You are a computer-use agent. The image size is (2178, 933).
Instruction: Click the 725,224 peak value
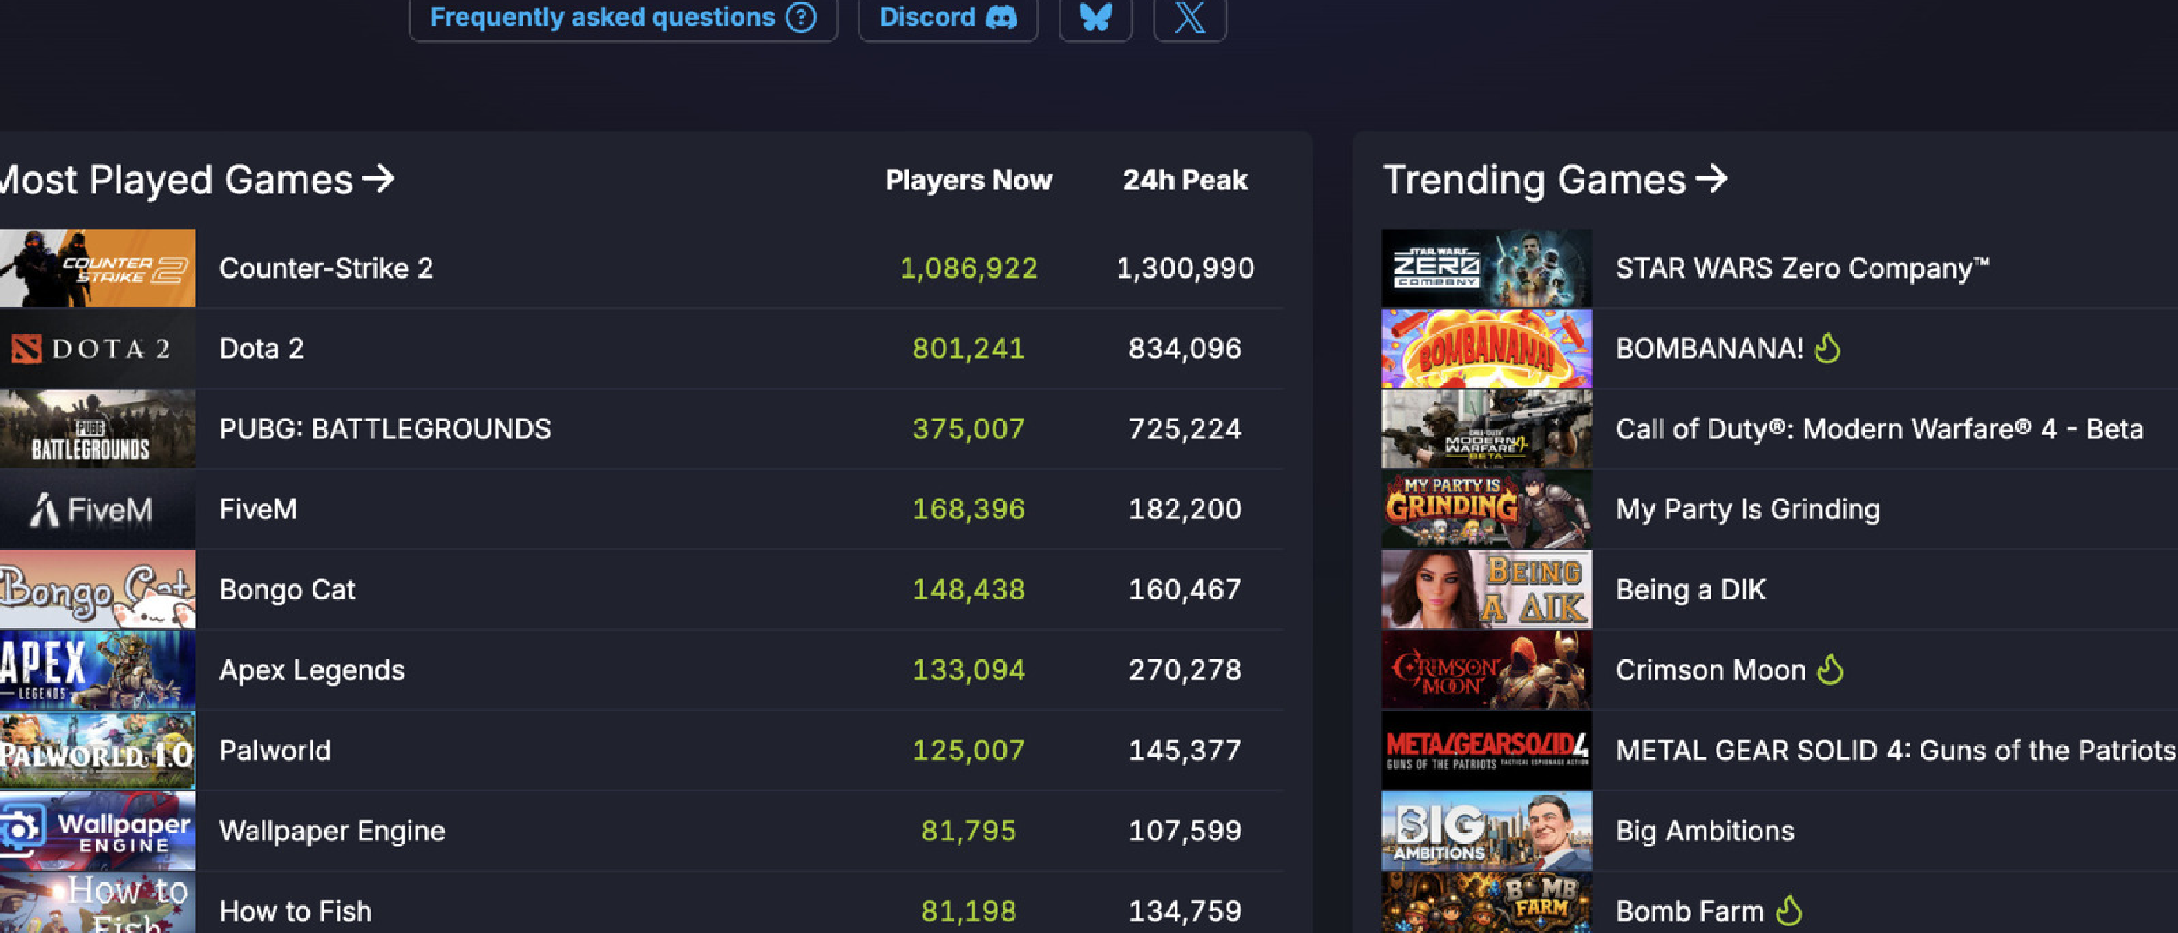click(1185, 428)
